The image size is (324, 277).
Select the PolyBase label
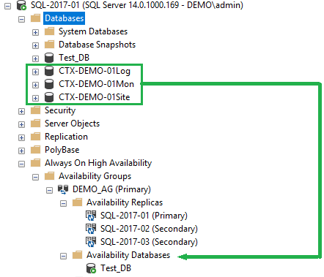pos(62,150)
